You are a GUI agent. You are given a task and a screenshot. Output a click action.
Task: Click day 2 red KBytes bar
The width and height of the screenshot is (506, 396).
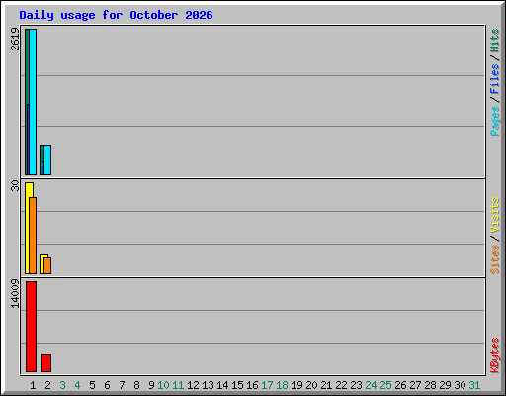(45, 363)
